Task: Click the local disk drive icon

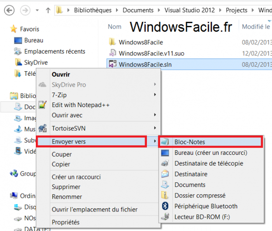Action: click(18, 207)
